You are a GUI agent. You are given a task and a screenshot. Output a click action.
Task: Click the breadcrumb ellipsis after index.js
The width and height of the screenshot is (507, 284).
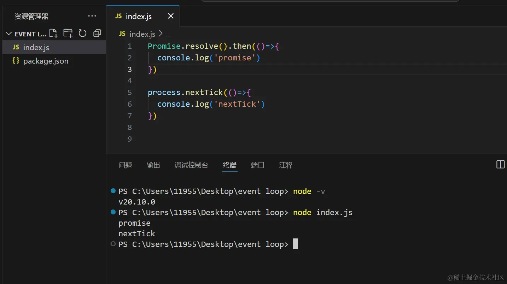point(168,34)
